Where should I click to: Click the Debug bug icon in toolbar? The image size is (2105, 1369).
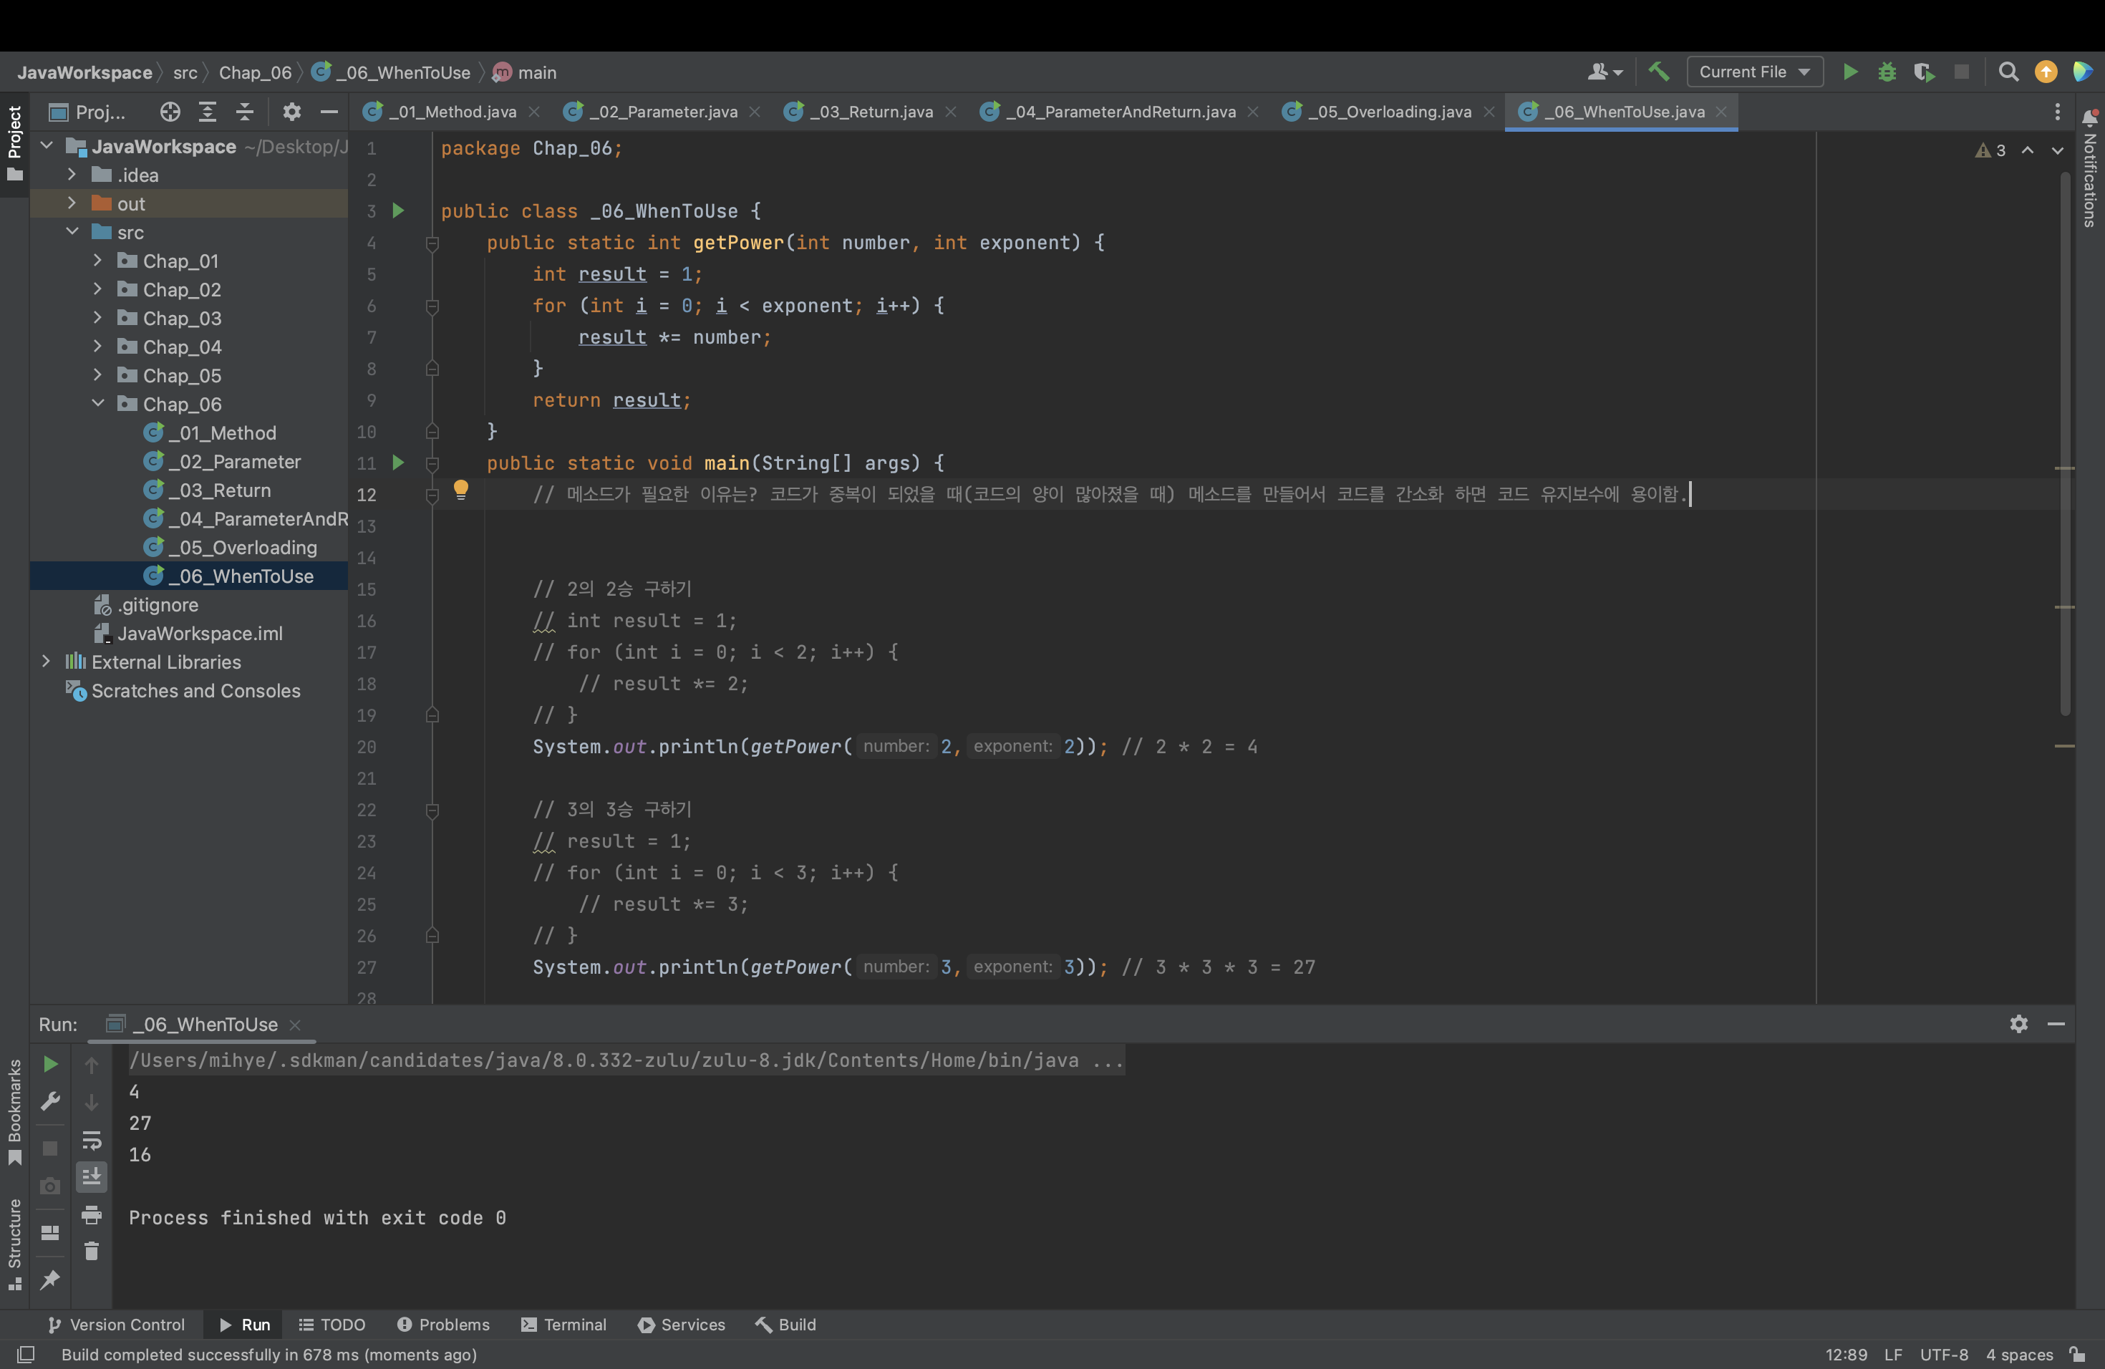tap(1887, 72)
